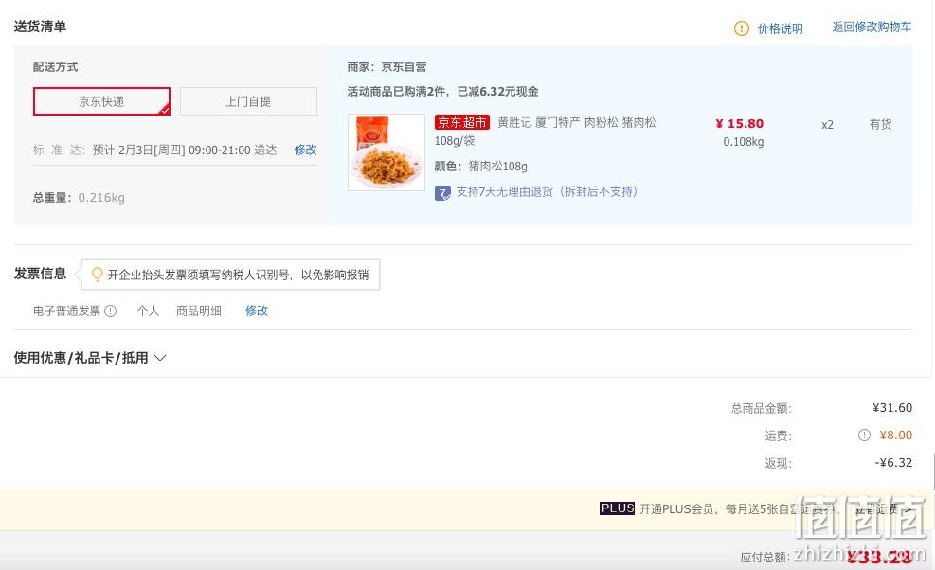Click 商品明细 invoice content text

[x=199, y=311]
